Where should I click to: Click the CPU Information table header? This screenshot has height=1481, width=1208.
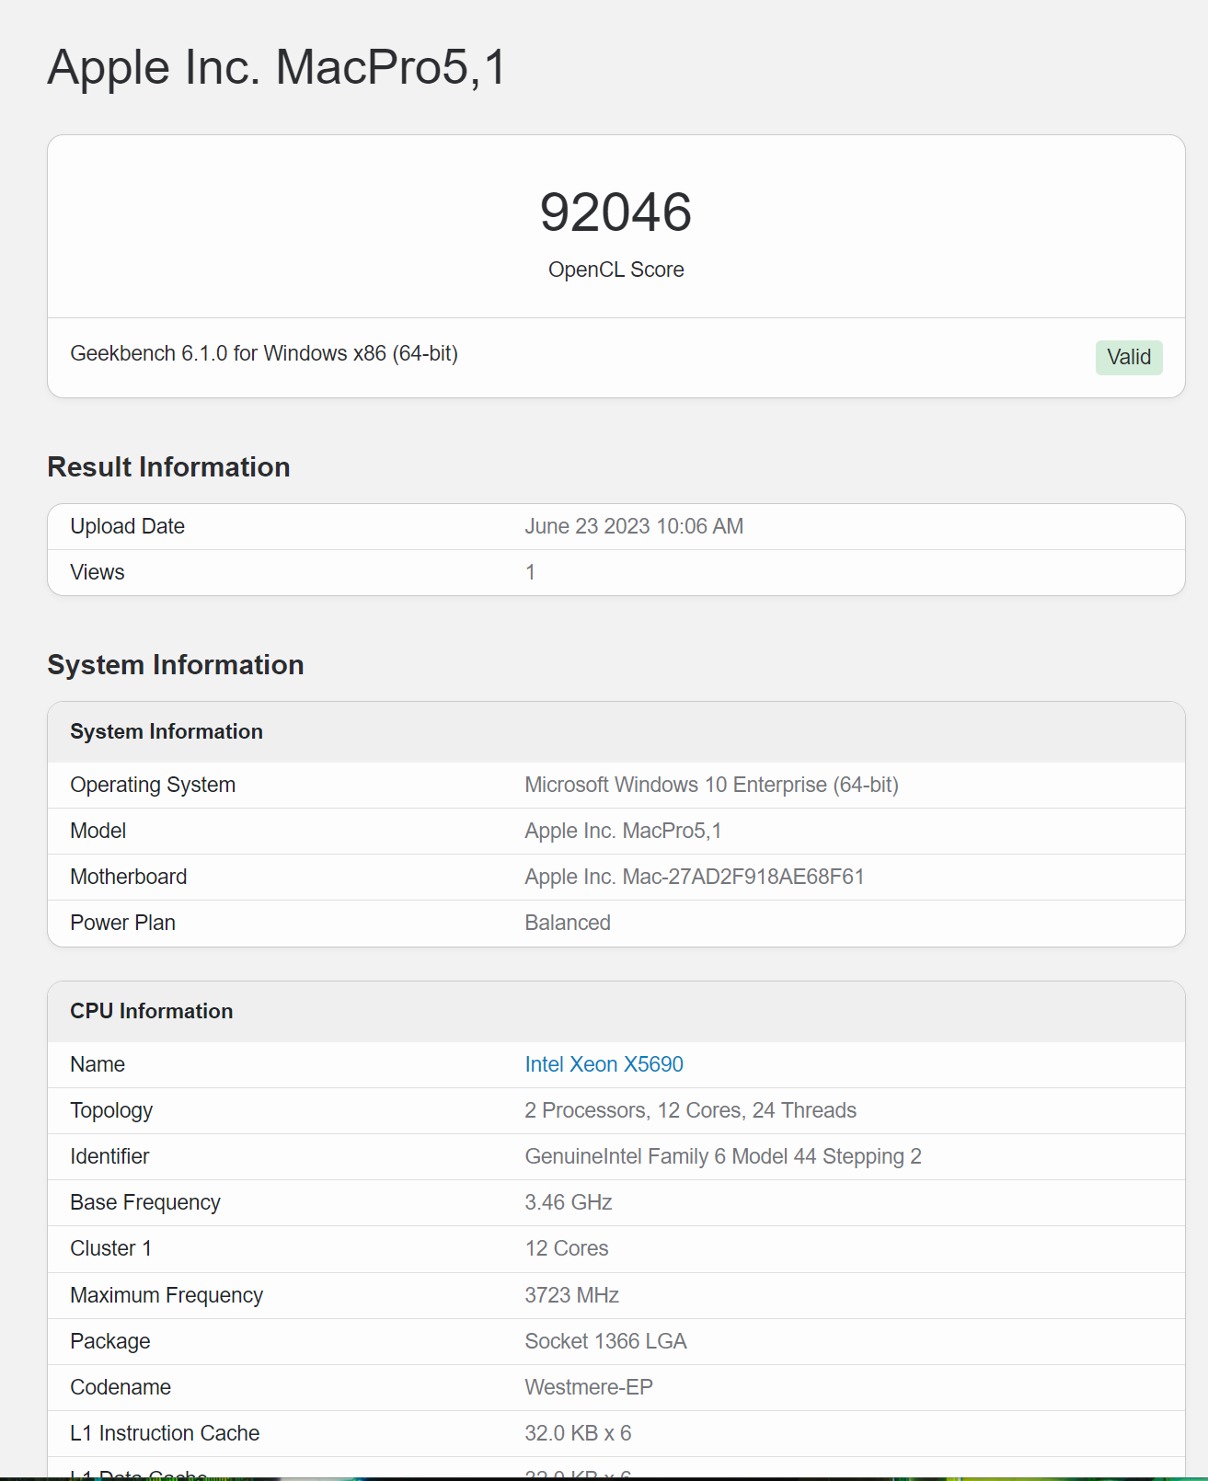pyautogui.click(x=151, y=1011)
